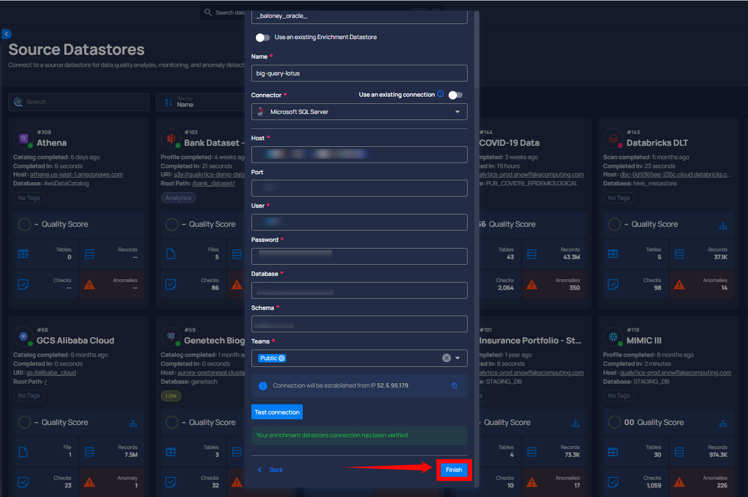The height and width of the screenshot is (497, 748).
Task: Clear all teams with the X icon
Action: 446,358
